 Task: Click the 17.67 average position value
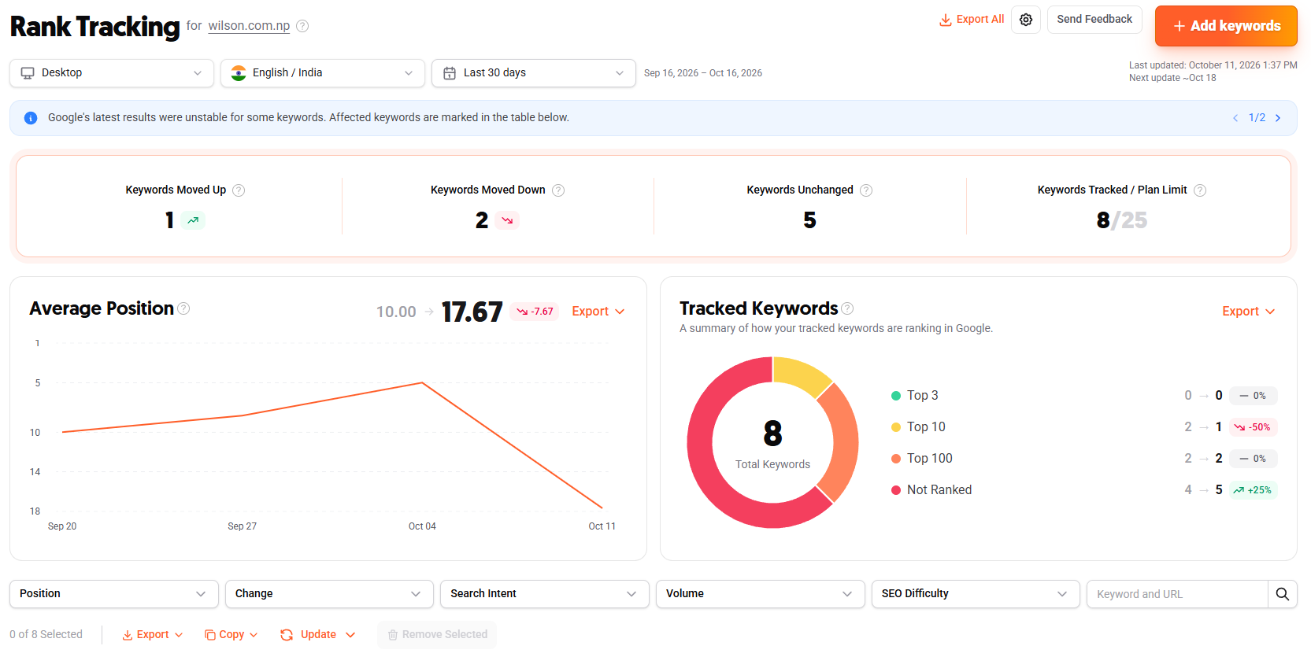(472, 312)
